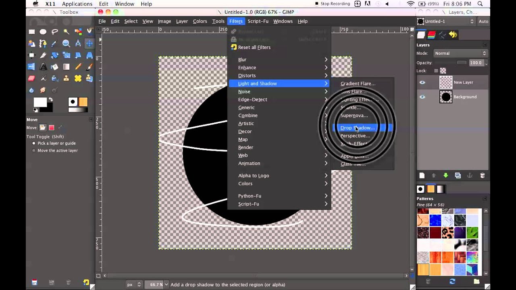Select the Measure compass tool
Viewport: 516px width, 290px height.
click(78, 43)
